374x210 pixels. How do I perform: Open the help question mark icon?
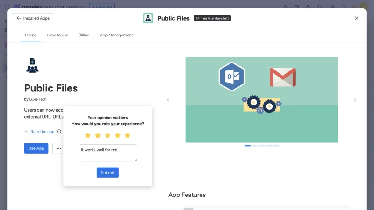click(344, 7)
